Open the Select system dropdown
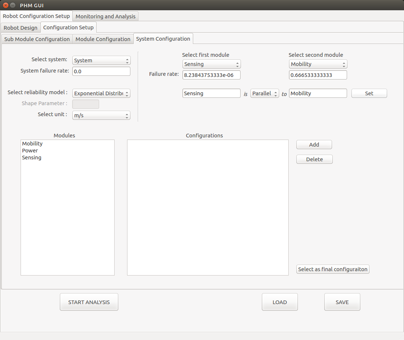 101,60
